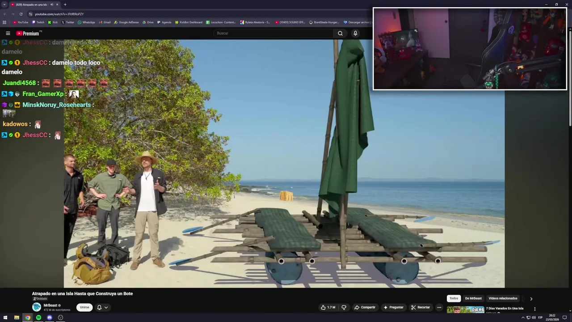Screen dimensions: 572x322
Task: Open the MrBeast channel name link
Action: 50,305
